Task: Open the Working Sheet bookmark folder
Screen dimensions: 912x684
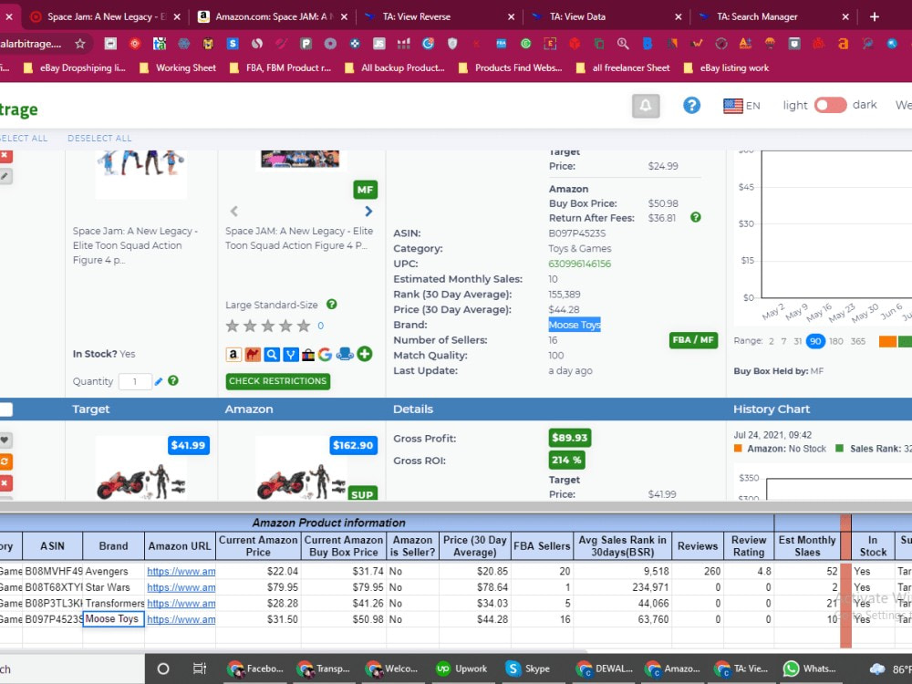Action: (x=178, y=68)
